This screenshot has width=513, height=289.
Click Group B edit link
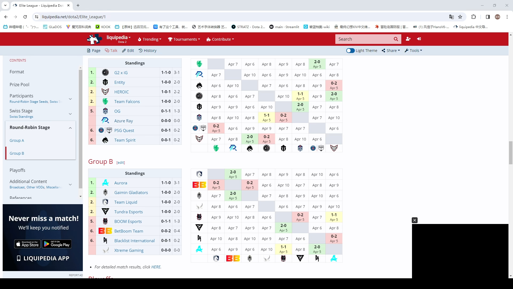(x=121, y=163)
